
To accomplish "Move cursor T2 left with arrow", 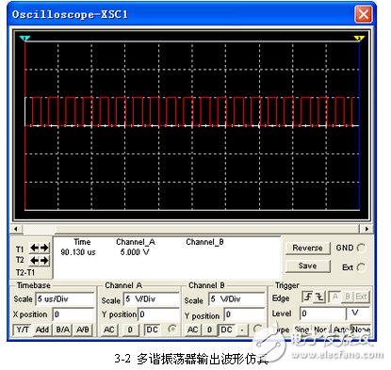I will pyautogui.click(x=34, y=260).
